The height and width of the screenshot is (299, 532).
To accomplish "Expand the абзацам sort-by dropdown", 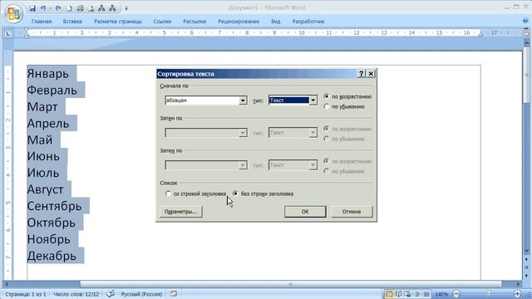I will 243,100.
